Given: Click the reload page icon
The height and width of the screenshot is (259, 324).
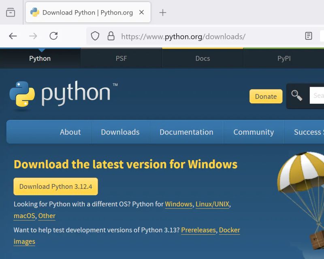Looking at the screenshot, I should click(x=54, y=36).
